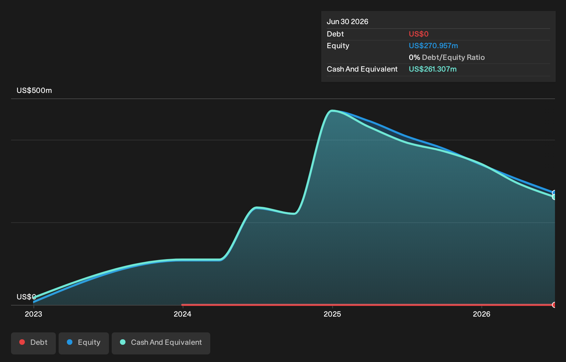
Task: Click the Jun 30 2026 tooltip date
Action: 347,22
